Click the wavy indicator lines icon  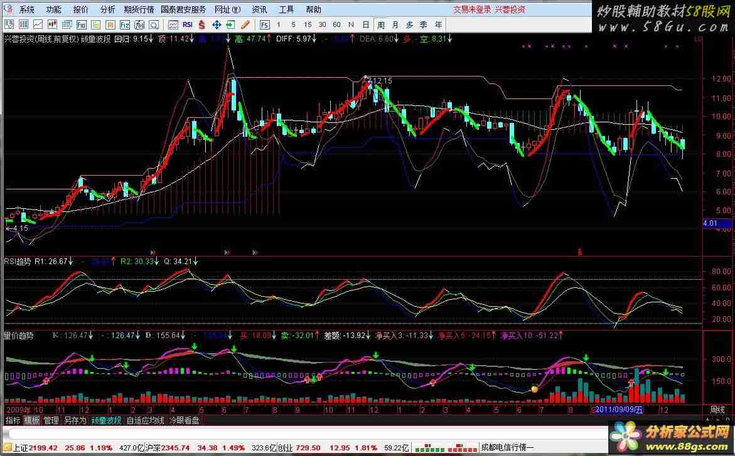click(173, 24)
